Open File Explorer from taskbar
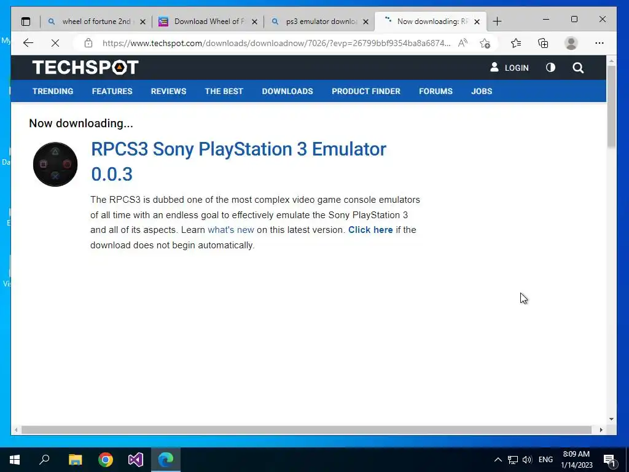This screenshot has width=629, height=472. (75, 460)
